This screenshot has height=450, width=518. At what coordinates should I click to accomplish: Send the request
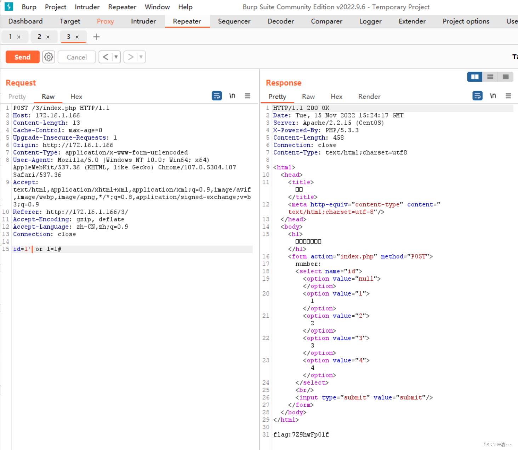pyautogui.click(x=22, y=57)
